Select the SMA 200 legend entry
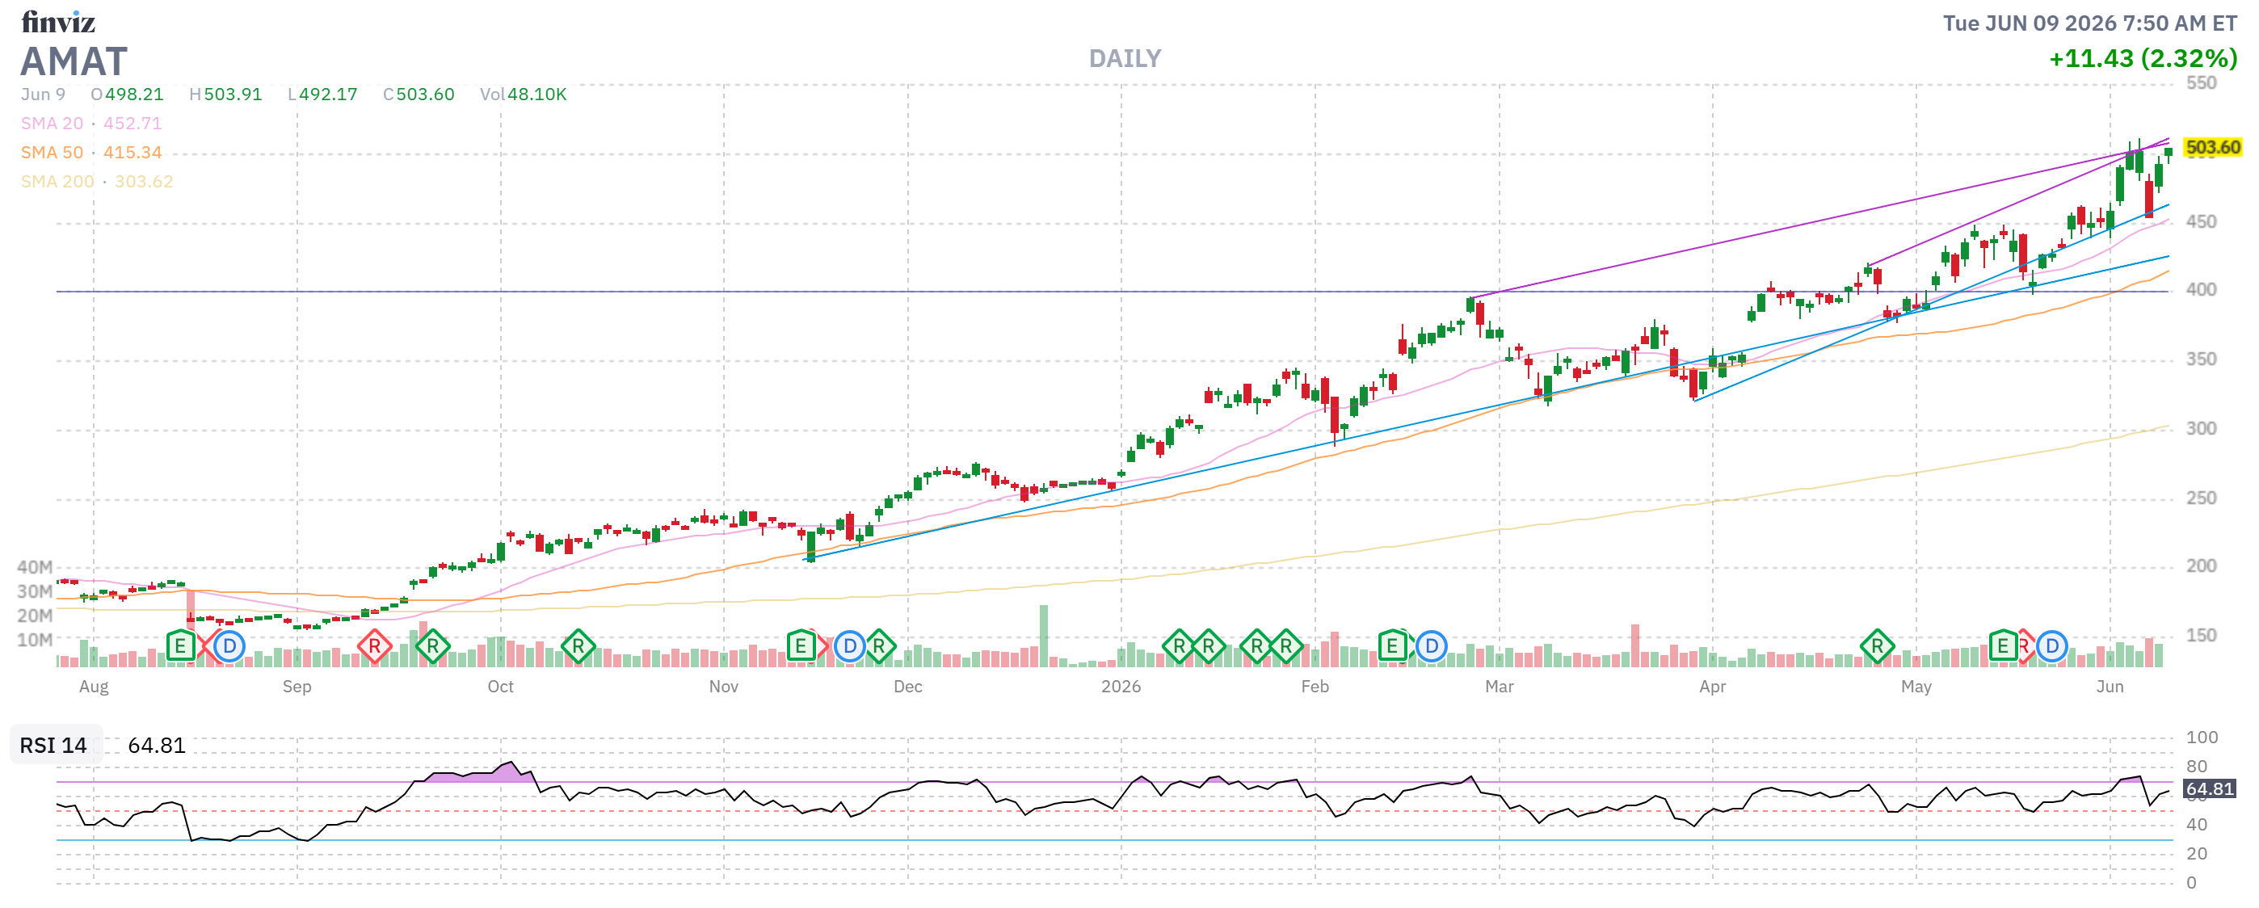Viewport: 2259px width, 908px height. (x=57, y=182)
